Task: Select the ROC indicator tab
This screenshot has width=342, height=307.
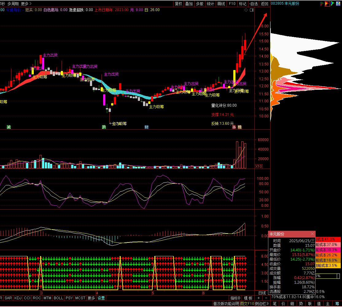Action: coord(37,298)
